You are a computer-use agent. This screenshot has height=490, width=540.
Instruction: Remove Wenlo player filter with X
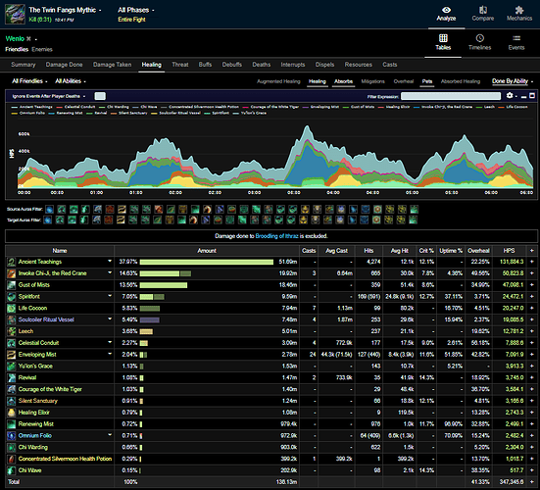(x=28, y=39)
